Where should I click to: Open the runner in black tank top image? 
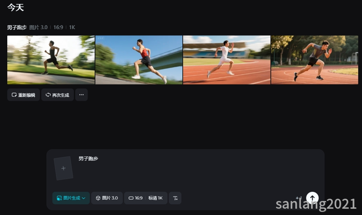(x=51, y=60)
